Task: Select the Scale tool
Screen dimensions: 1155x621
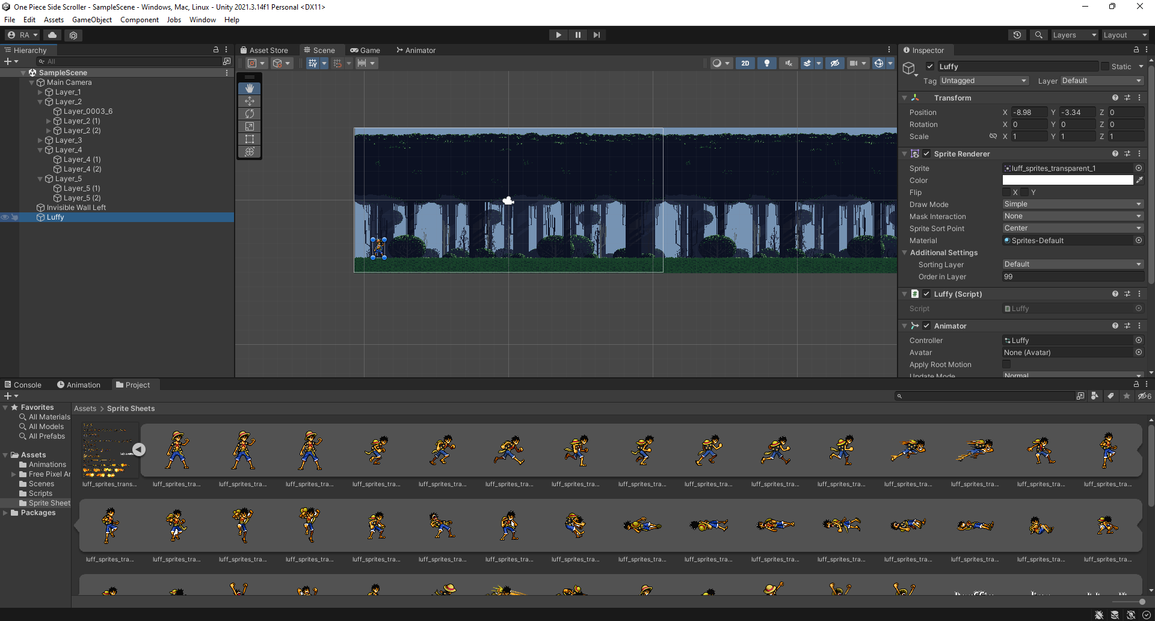Action: click(250, 126)
